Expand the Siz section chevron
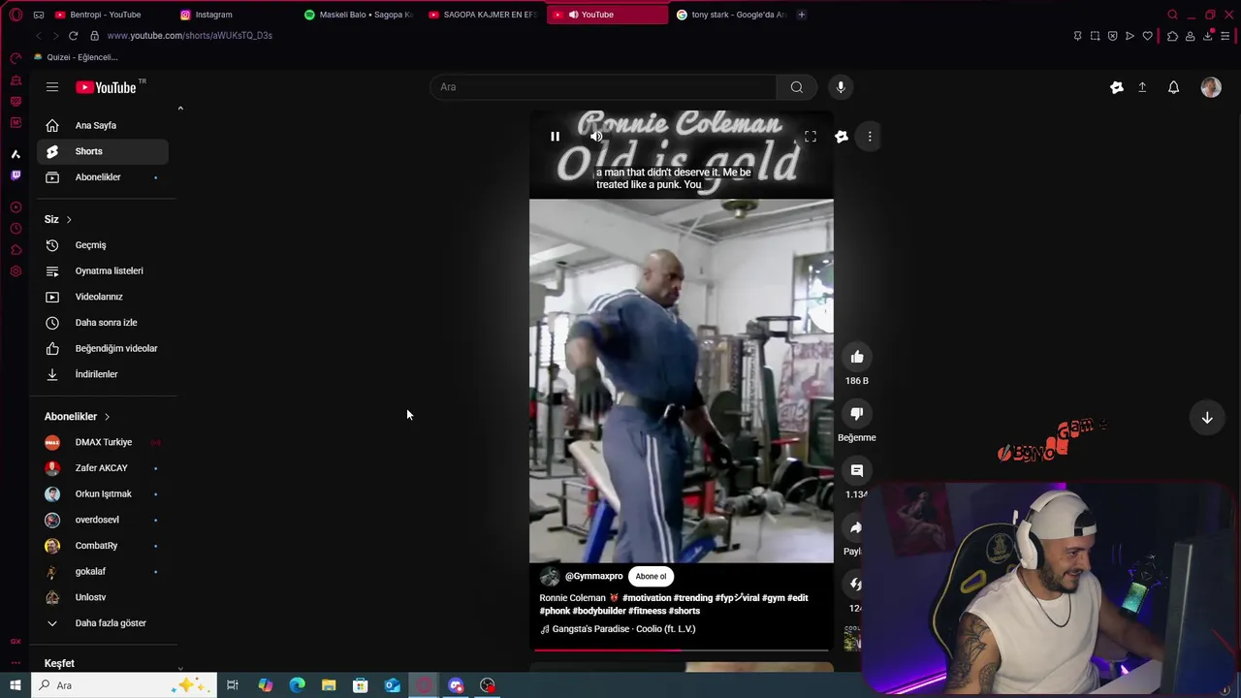 [x=69, y=220]
